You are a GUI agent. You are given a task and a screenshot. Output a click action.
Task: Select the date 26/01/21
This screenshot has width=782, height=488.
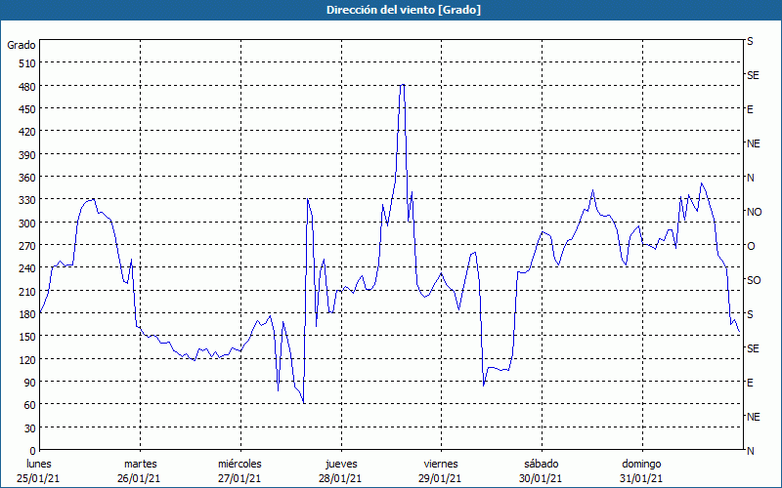(139, 478)
